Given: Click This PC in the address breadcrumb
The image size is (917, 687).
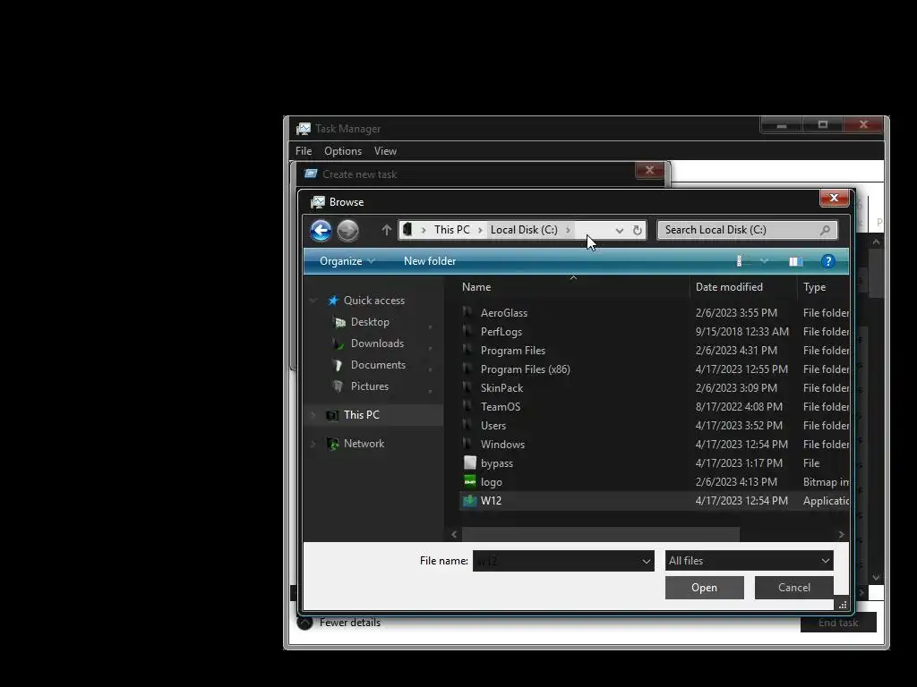Looking at the screenshot, I should pos(451,230).
